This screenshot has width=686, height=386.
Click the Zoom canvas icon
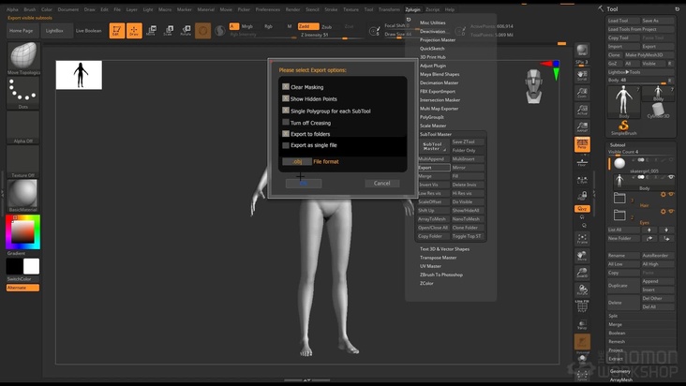[x=582, y=93]
